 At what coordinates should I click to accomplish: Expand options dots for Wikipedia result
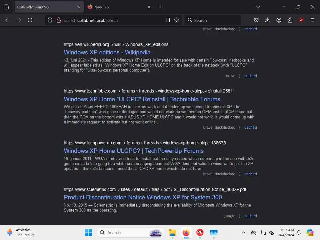coord(240,76)
